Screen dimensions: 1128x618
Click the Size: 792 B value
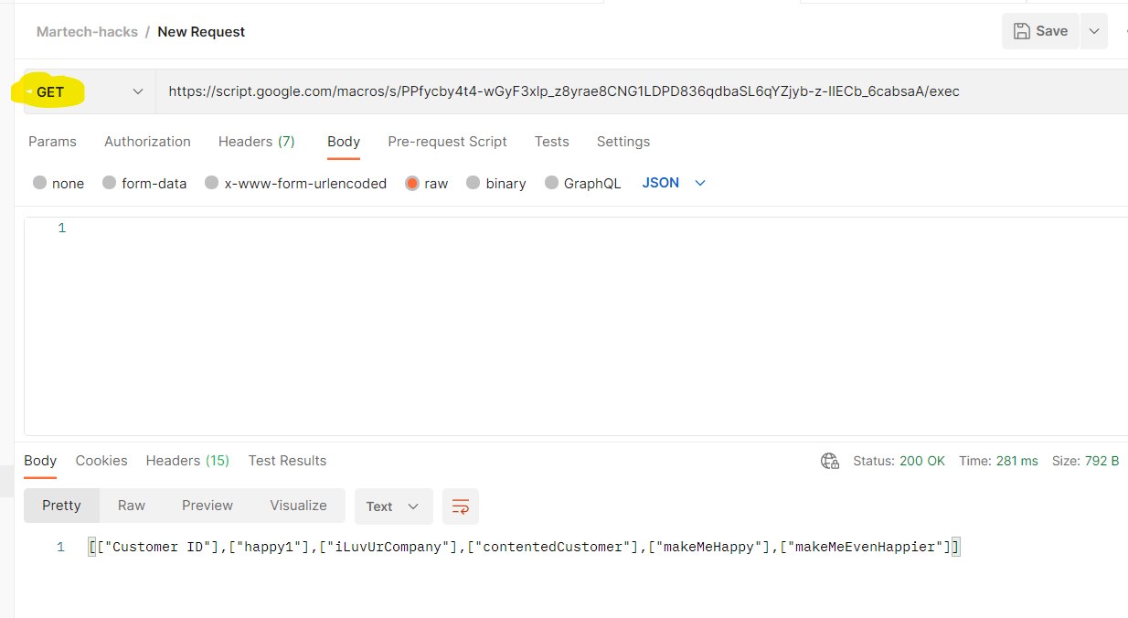1085,461
